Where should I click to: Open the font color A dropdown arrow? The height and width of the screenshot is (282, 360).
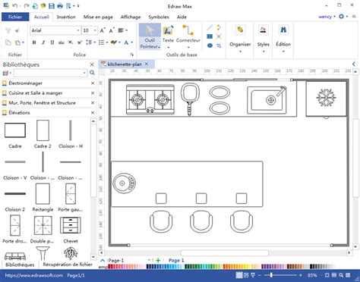pos(132,42)
